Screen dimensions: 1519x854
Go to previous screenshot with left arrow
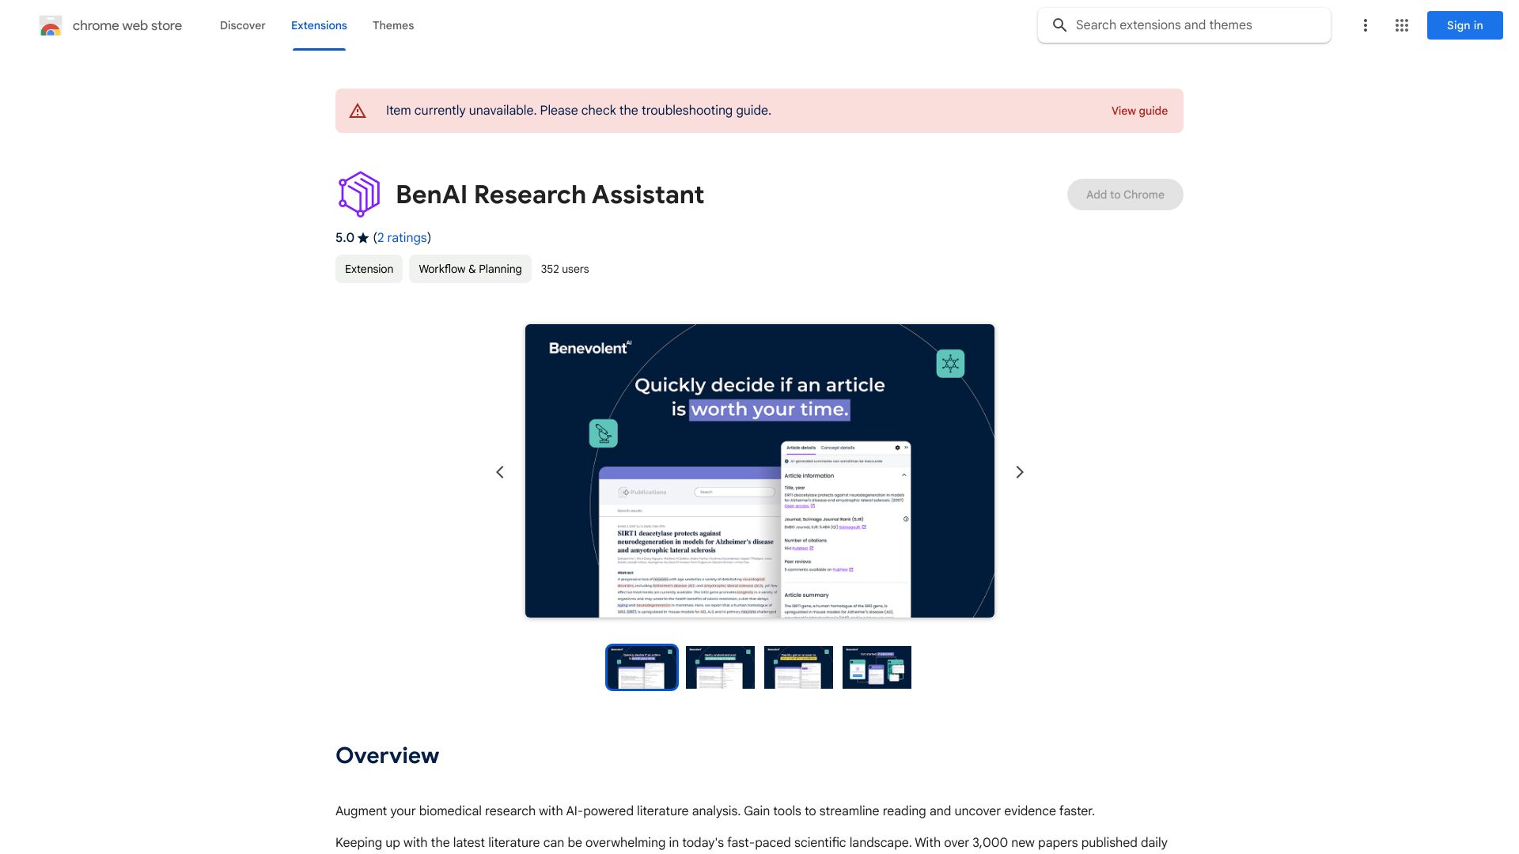500,472
